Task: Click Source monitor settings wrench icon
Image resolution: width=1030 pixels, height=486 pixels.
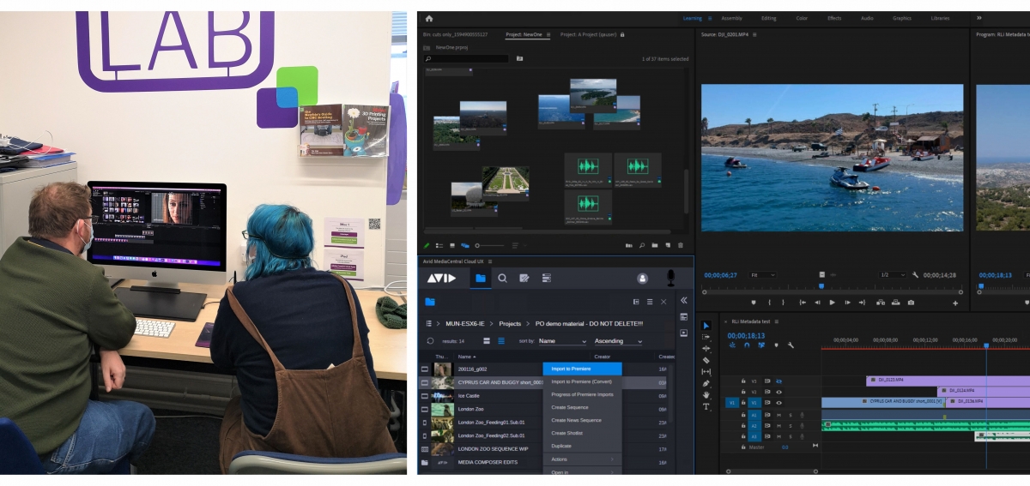Action: tap(915, 275)
